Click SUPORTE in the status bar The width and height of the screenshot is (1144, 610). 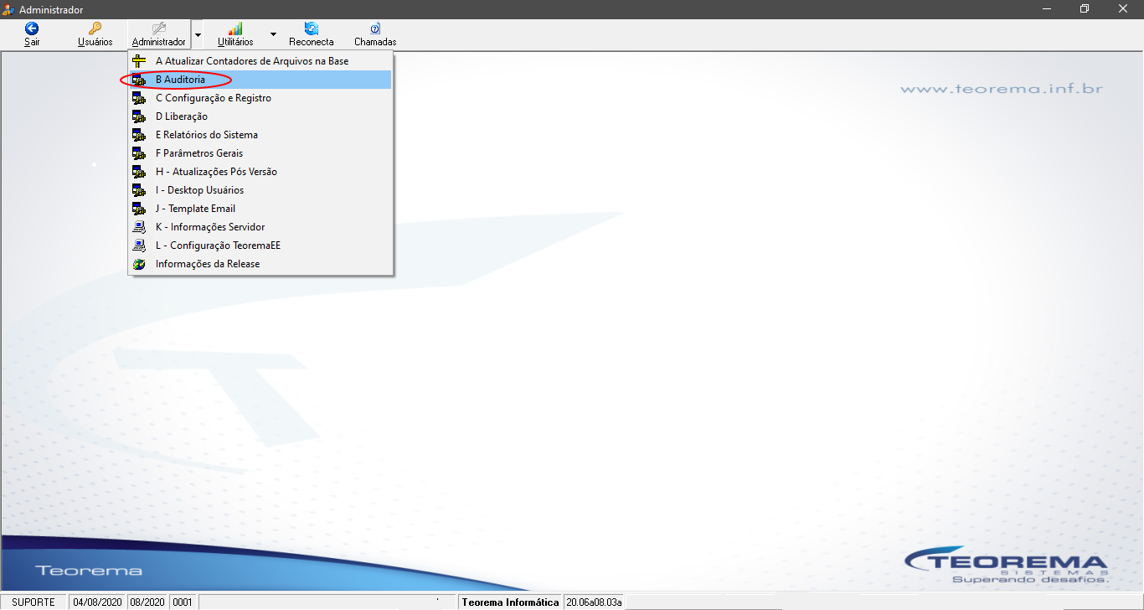(x=33, y=602)
